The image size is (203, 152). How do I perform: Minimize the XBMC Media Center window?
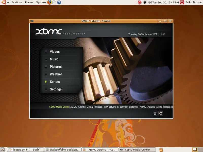point(160,21)
